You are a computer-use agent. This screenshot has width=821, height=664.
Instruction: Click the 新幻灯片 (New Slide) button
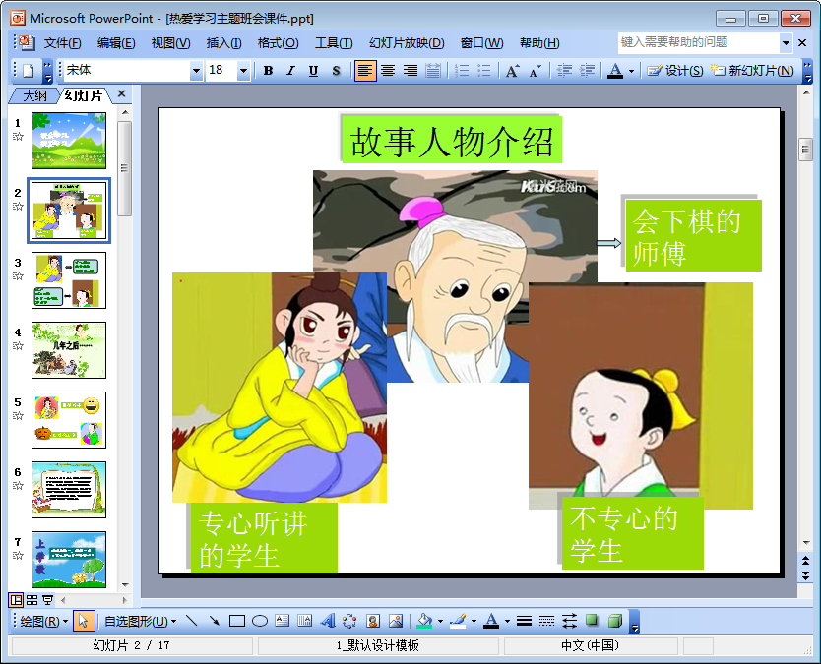(753, 71)
